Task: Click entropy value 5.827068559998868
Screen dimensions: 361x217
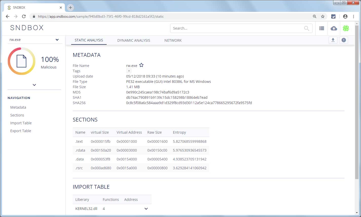Action: coord(190,141)
